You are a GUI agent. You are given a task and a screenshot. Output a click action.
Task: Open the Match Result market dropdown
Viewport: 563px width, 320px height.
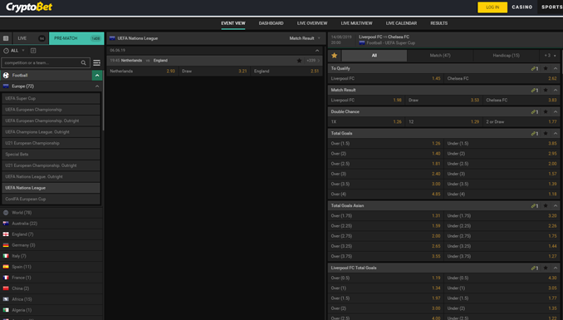305,38
